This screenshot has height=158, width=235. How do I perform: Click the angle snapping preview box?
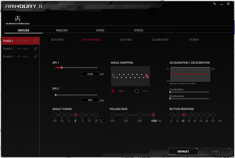[x=130, y=76]
